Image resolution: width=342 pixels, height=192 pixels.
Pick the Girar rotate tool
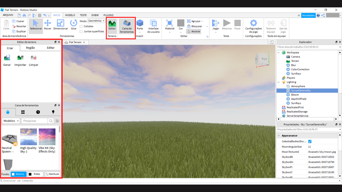74,25
